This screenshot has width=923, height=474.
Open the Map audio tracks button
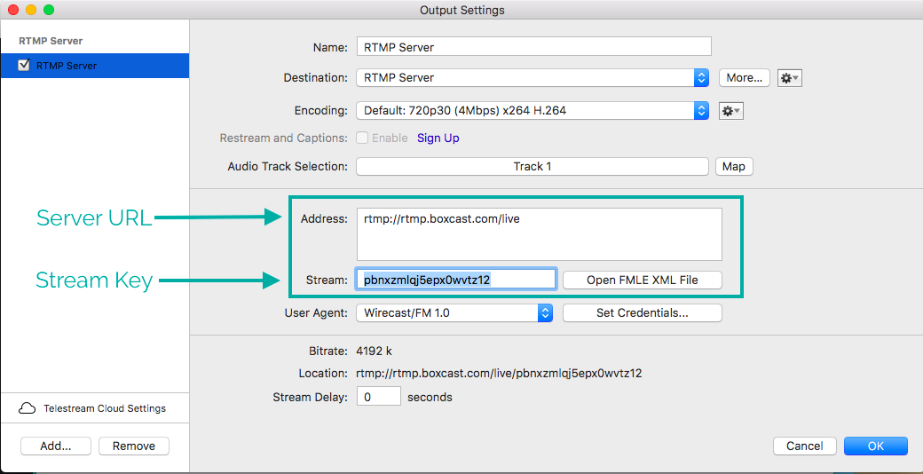point(733,166)
